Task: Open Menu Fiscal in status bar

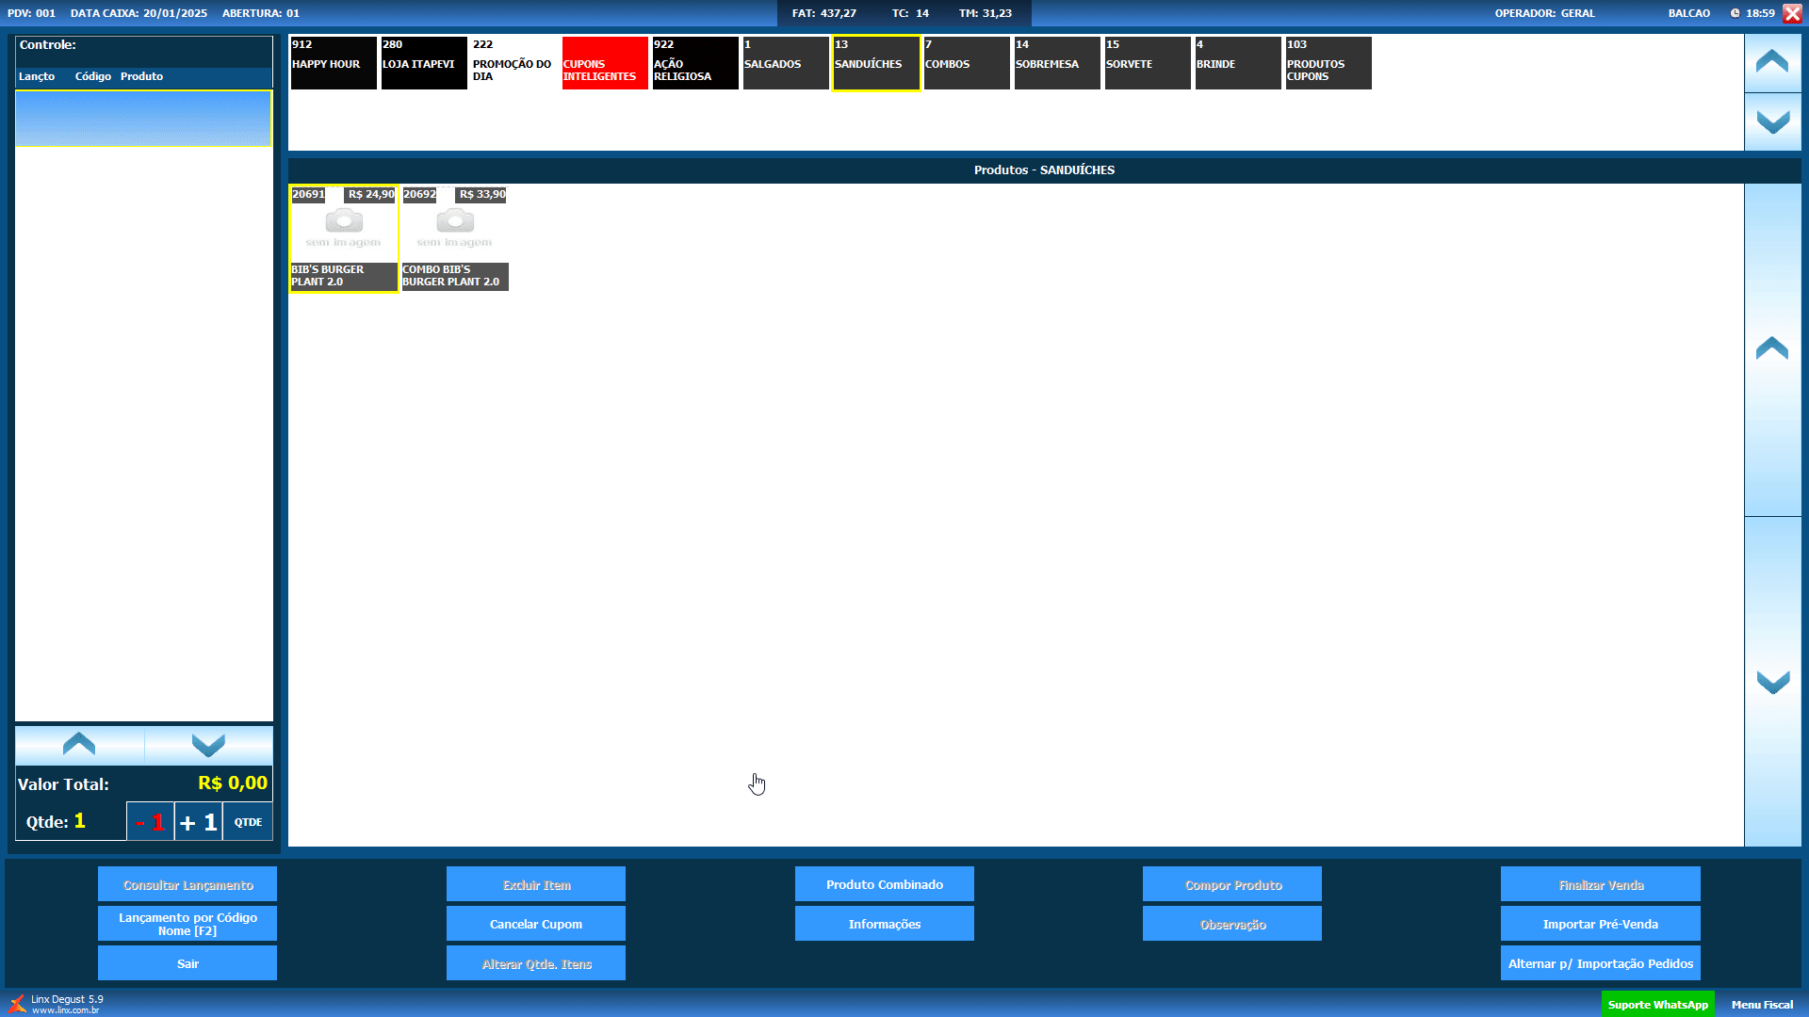Action: pos(1762,1005)
